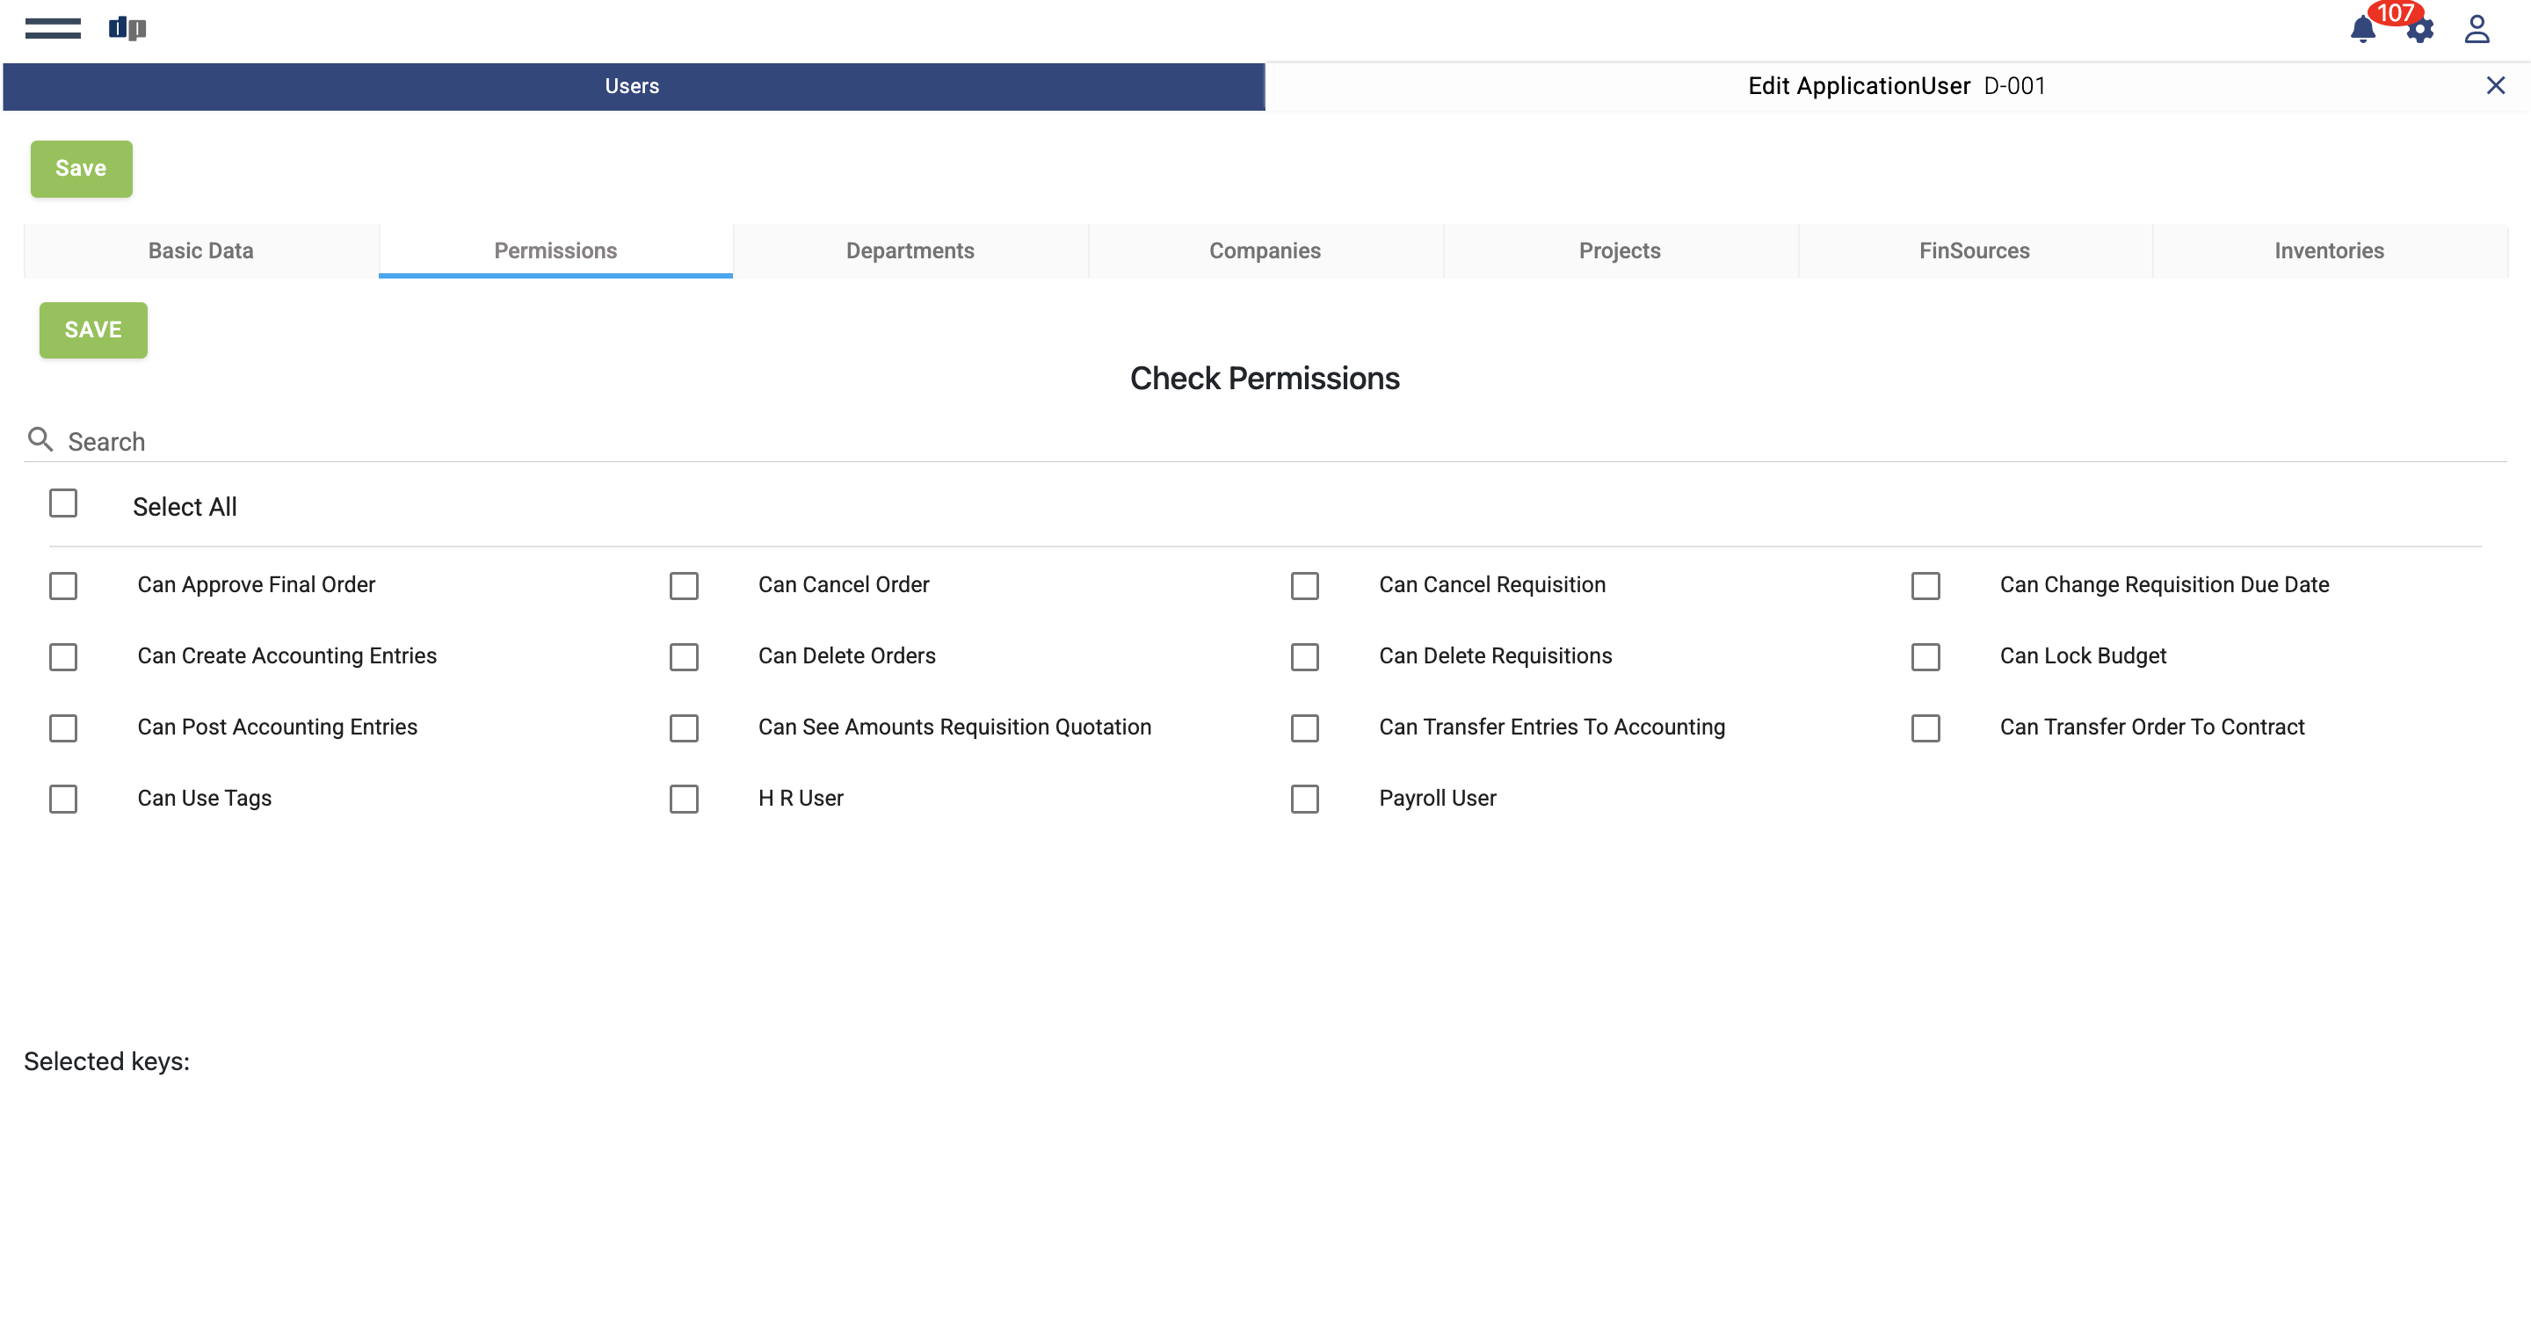The width and height of the screenshot is (2531, 1339).
Task: Click the search magnifier icon
Action: point(40,439)
